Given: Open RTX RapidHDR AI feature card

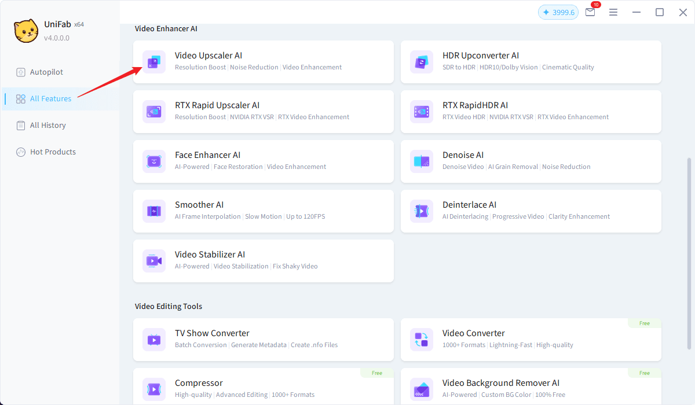Looking at the screenshot, I should (x=531, y=112).
